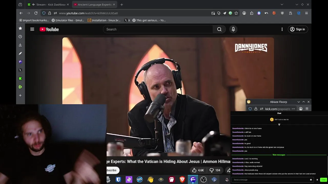
Task: Open Kick chat settings gear
Action: point(317,180)
